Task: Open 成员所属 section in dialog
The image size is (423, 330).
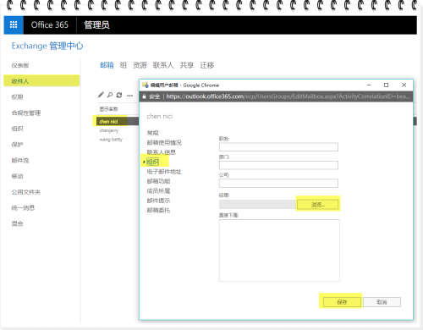Action: click(158, 191)
